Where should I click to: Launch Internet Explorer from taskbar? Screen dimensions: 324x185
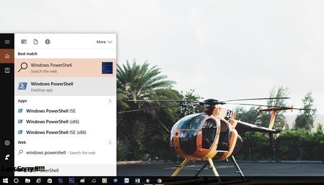(x=38, y=181)
